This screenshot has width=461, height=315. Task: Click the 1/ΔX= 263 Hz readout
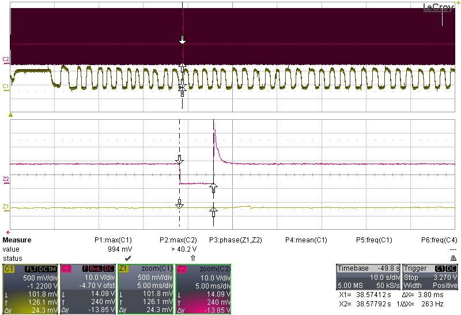pos(420,304)
